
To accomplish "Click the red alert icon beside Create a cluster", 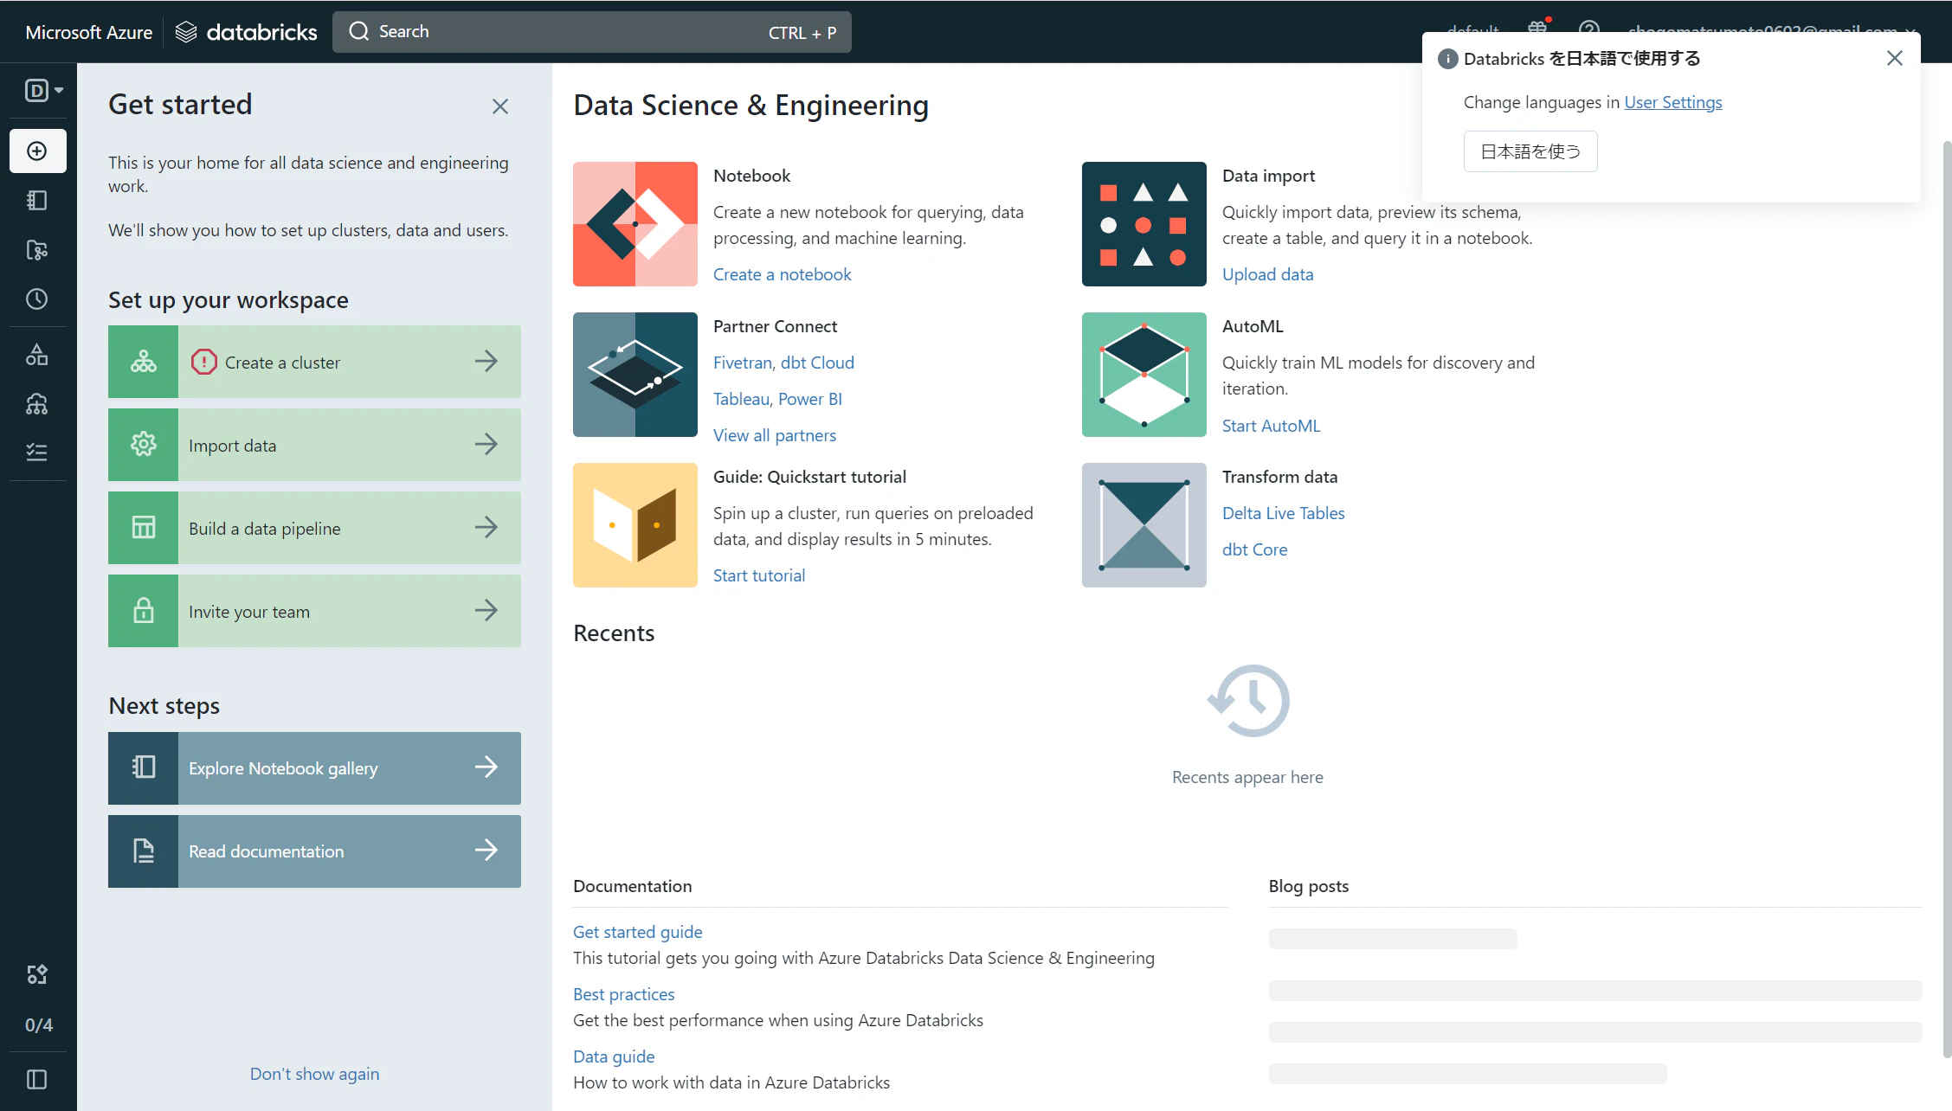I will 204,362.
